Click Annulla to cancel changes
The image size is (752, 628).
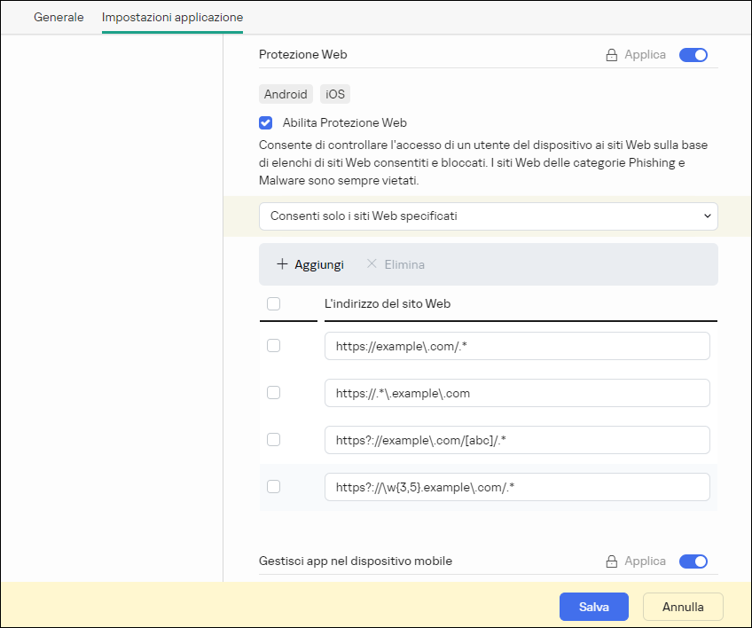tap(683, 607)
